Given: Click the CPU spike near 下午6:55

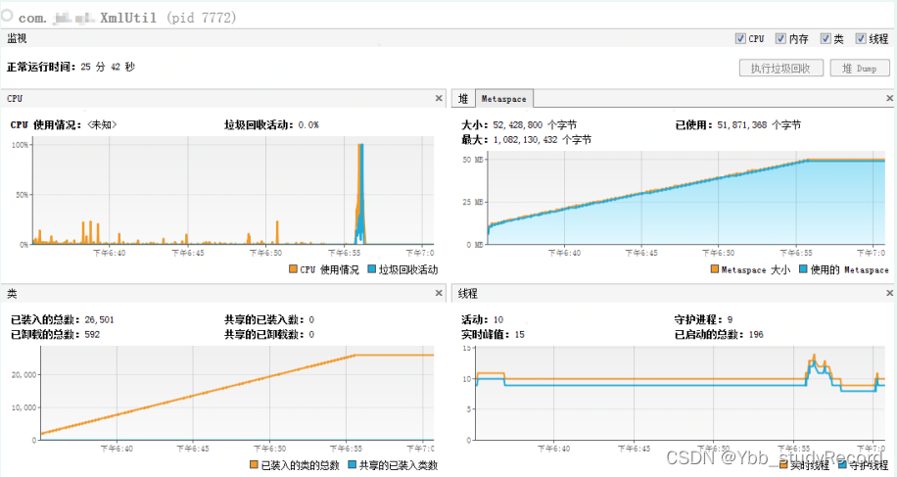Looking at the screenshot, I should pyautogui.click(x=359, y=193).
